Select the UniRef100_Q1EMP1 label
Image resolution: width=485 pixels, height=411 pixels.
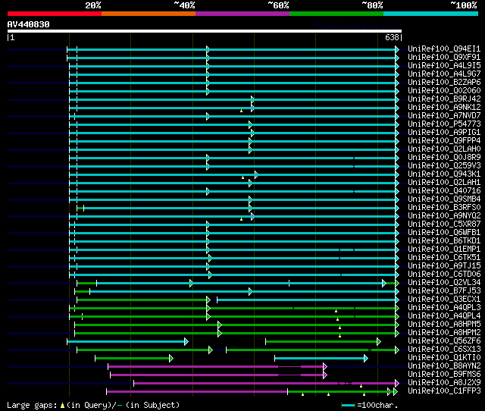[444, 249]
